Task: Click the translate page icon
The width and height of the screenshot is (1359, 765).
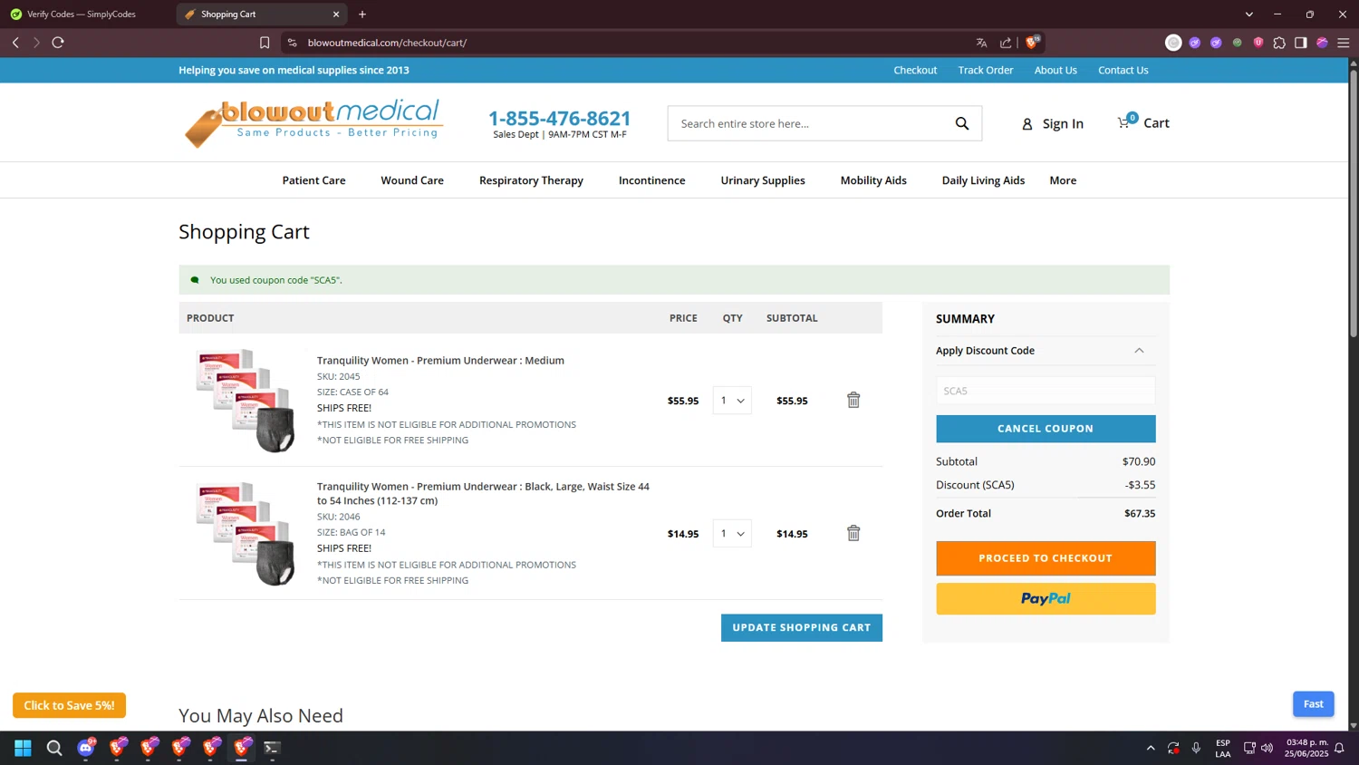Action: click(981, 43)
